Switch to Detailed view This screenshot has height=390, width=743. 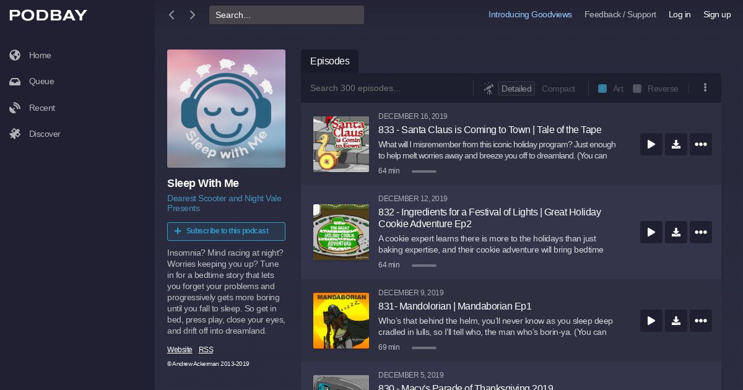point(516,89)
